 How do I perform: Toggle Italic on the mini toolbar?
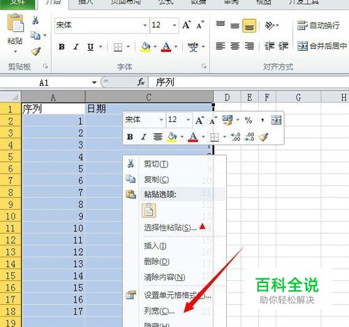[x=144, y=137]
